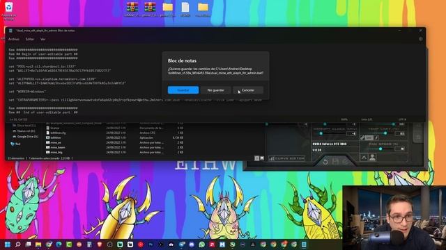Click Cancelar in the save prompt
This screenshot has height=250, width=446.
(248, 90)
